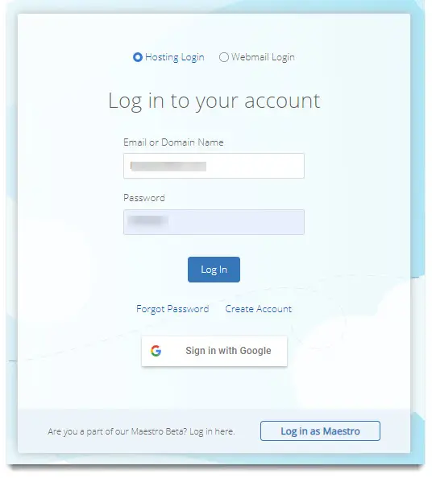This screenshot has height=478, width=432.
Task: Click the Google logo icon
Action: click(156, 351)
